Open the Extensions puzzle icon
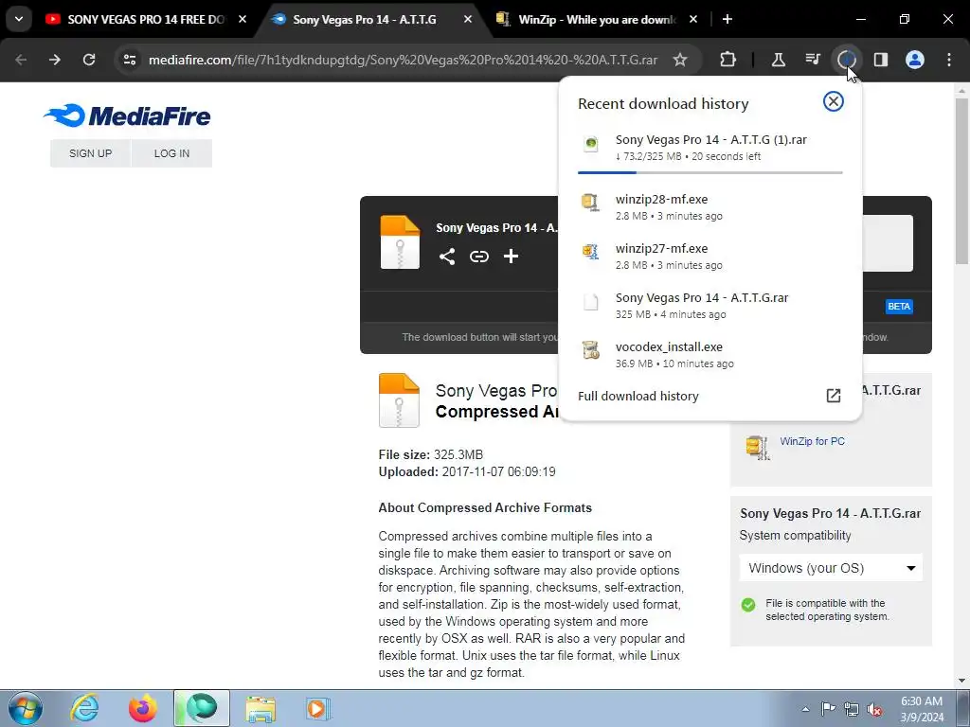The image size is (970, 727). pos(728,60)
